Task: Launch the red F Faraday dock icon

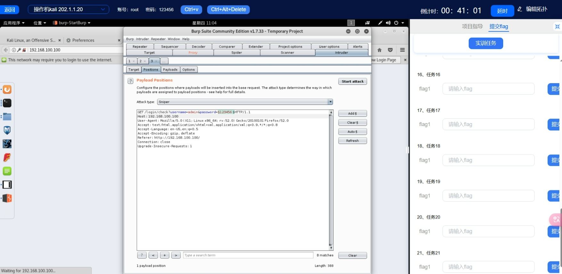Action: pyautogui.click(x=7, y=157)
